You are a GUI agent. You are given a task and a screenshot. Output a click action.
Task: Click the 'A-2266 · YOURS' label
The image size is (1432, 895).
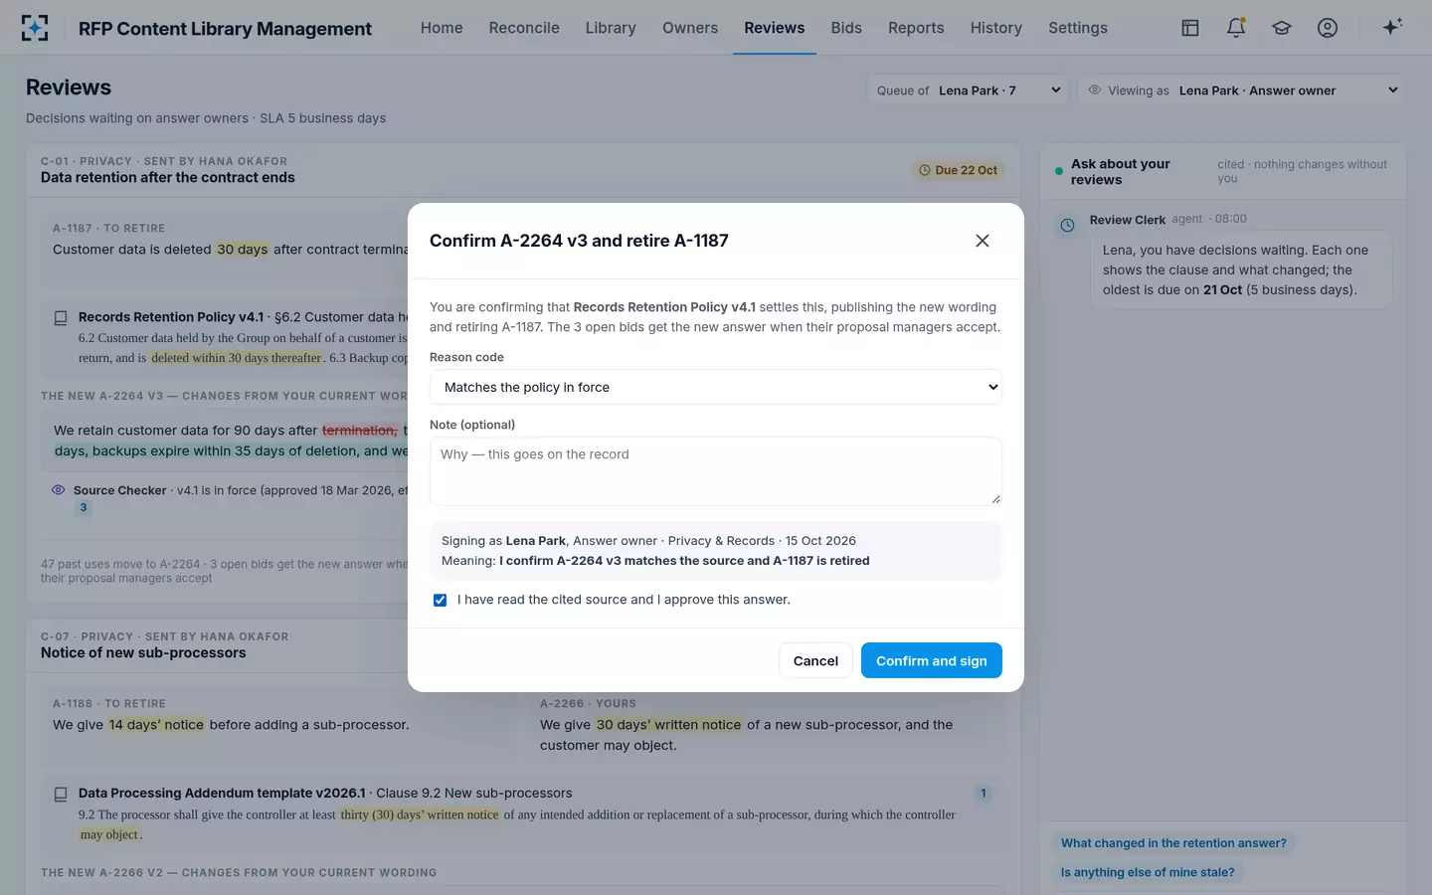pyautogui.click(x=588, y=704)
